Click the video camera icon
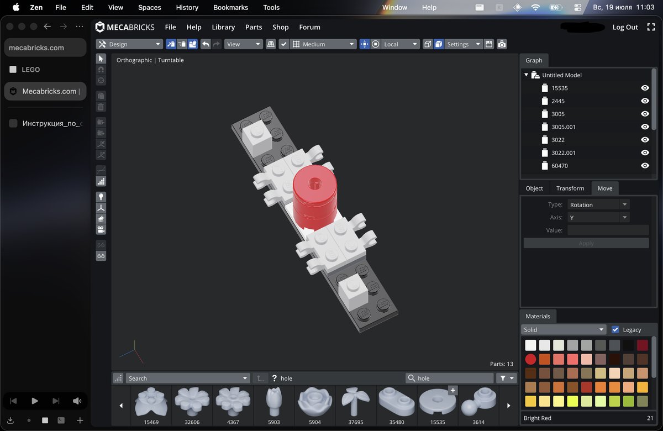Viewport: 663px width, 431px height. pyautogui.click(x=101, y=229)
